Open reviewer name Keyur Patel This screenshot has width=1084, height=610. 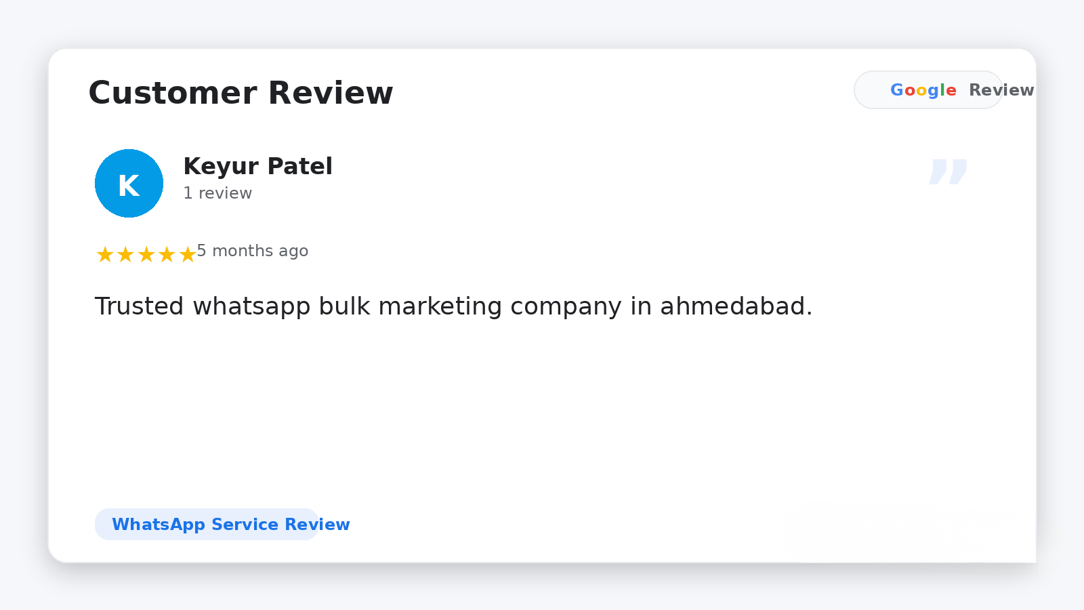pyautogui.click(x=257, y=166)
